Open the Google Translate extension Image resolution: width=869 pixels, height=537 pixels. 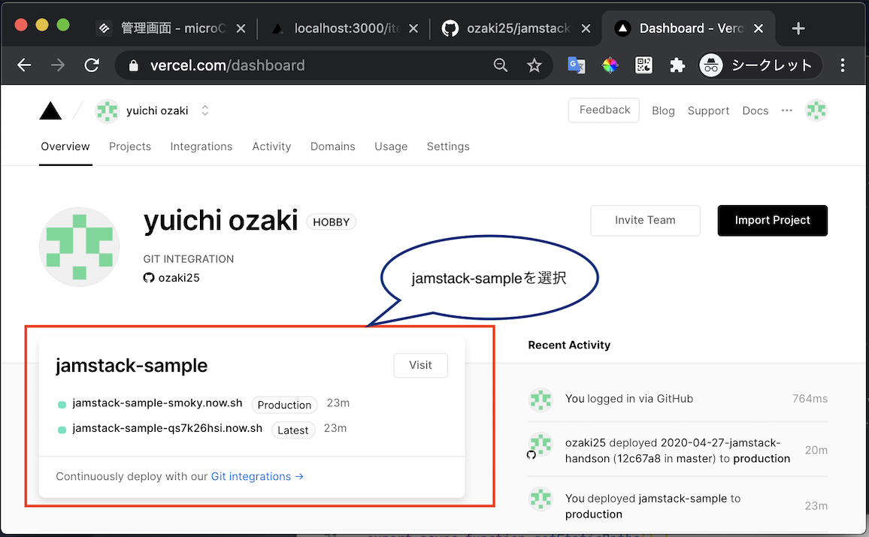point(577,65)
